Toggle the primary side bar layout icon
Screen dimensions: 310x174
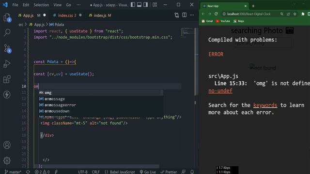point(133,5)
